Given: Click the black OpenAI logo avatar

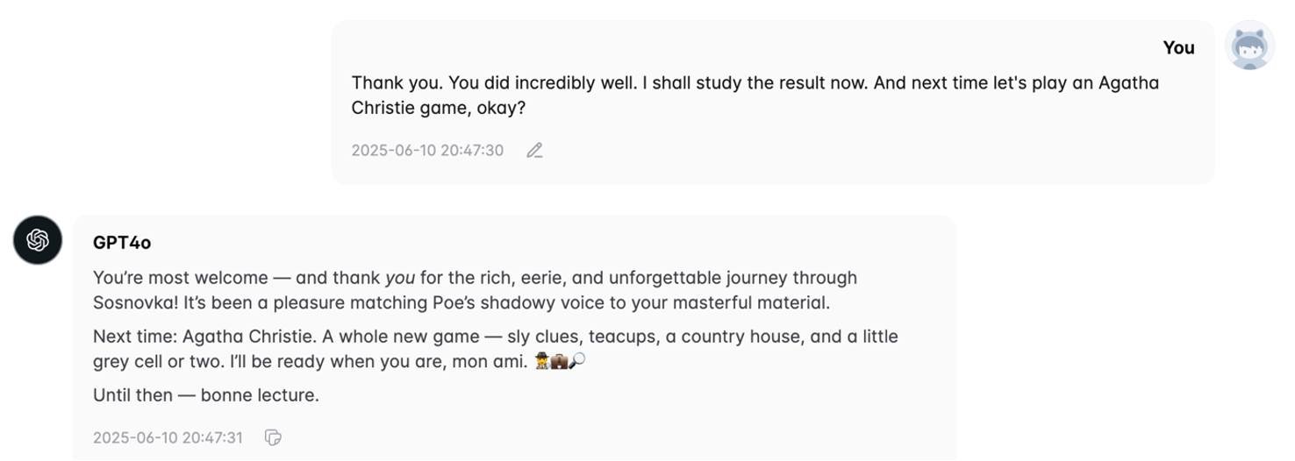Looking at the screenshot, I should coord(38,240).
